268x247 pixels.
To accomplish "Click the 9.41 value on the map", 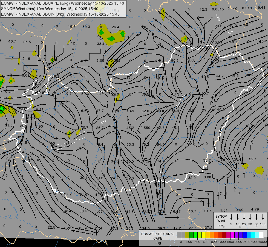I will tap(261, 7).
